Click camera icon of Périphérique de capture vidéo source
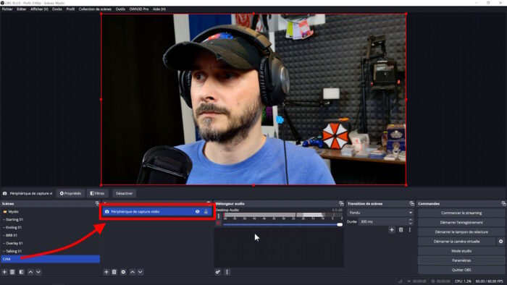This screenshot has height=285, width=507. [x=107, y=212]
